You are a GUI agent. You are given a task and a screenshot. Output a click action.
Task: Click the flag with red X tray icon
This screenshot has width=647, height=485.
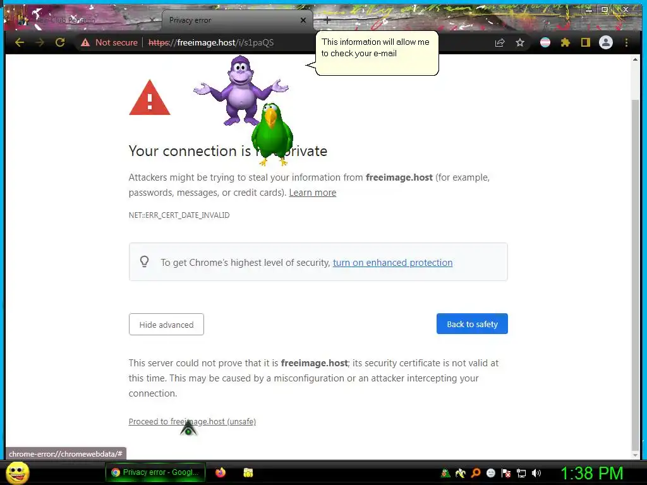(506, 473)
